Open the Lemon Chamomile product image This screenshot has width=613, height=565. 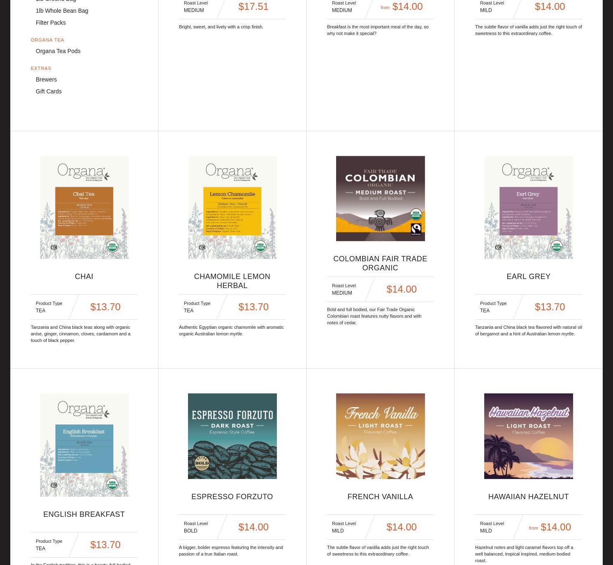[232, 207]
